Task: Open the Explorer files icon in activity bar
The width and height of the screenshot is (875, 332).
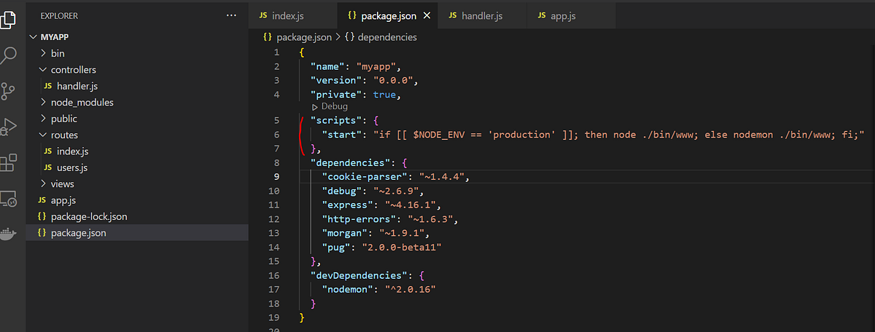Action: point(7,17)
